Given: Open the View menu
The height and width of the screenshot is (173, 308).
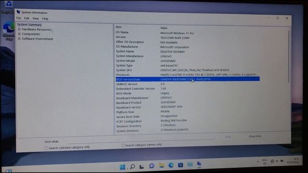Looking at the screenshot, I should (x=36, y=18).
